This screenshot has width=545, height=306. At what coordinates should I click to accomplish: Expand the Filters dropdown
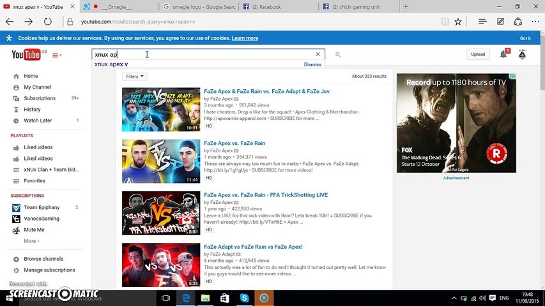135,76
